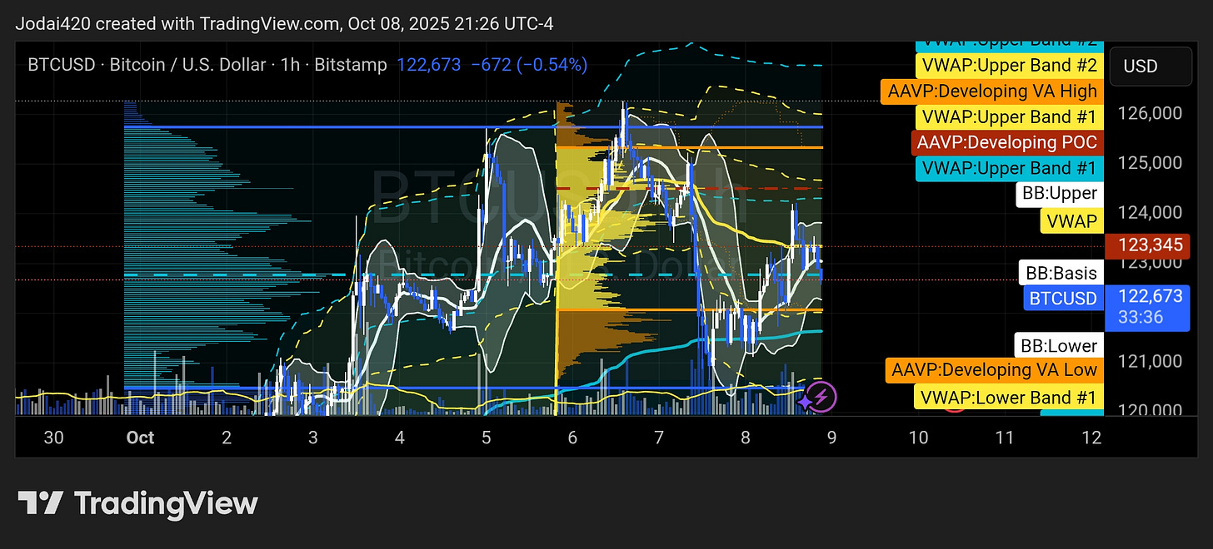Image resolution: width=1213 pixels, height=549 pixels.
Task: Click the 30 date on time axis
Action: [x=53, y=438]
